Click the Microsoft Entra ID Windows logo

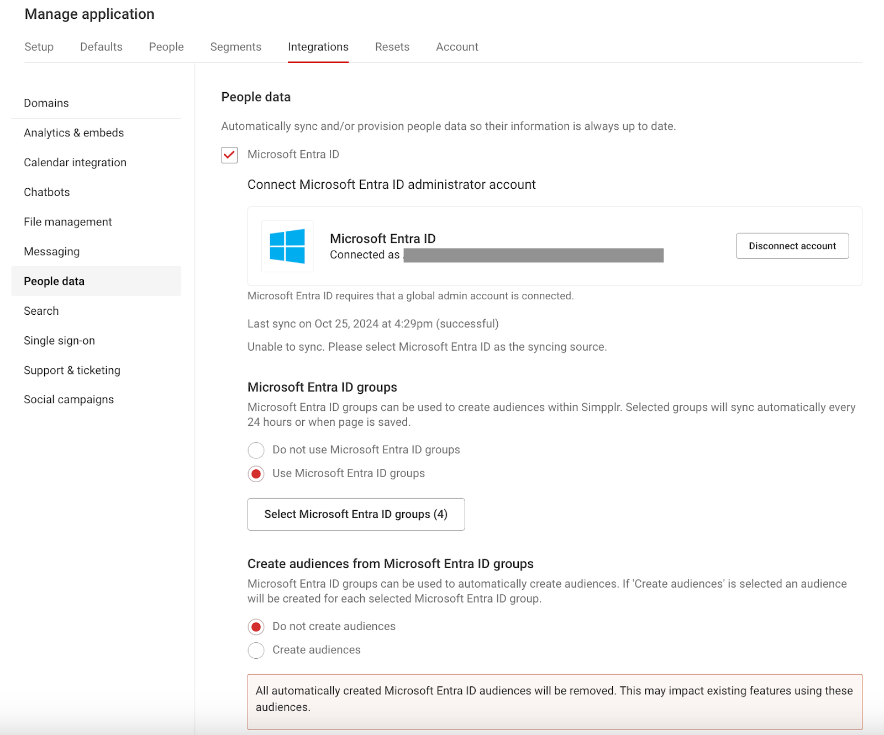pos(287,246)
